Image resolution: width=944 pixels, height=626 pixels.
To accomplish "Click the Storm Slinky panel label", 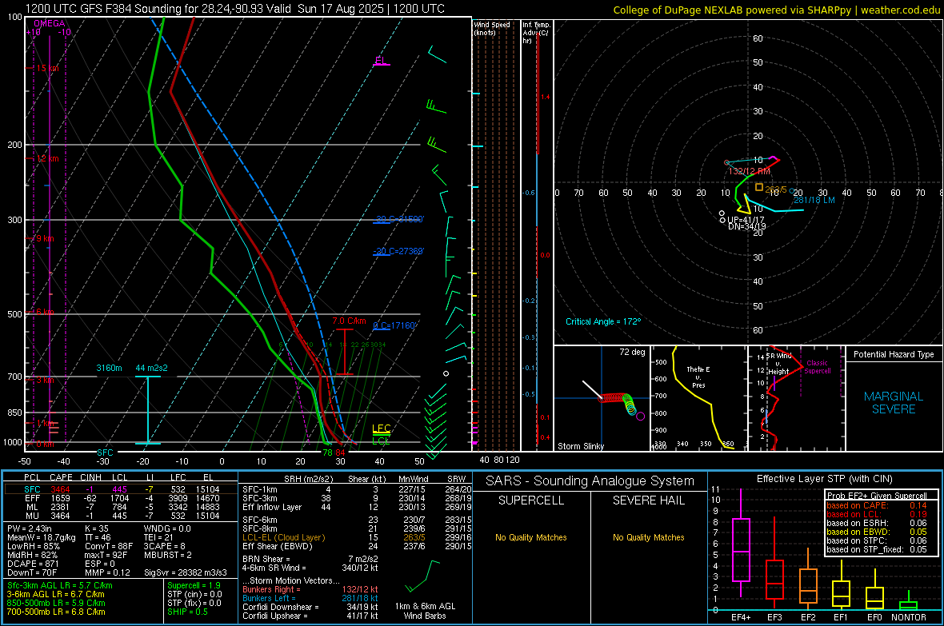I will (580, 446).
